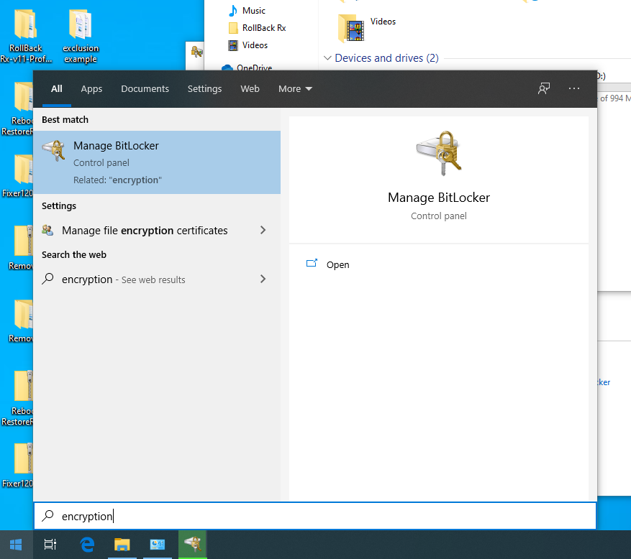
Task: Open the Windows Start button
Action: 16,545
